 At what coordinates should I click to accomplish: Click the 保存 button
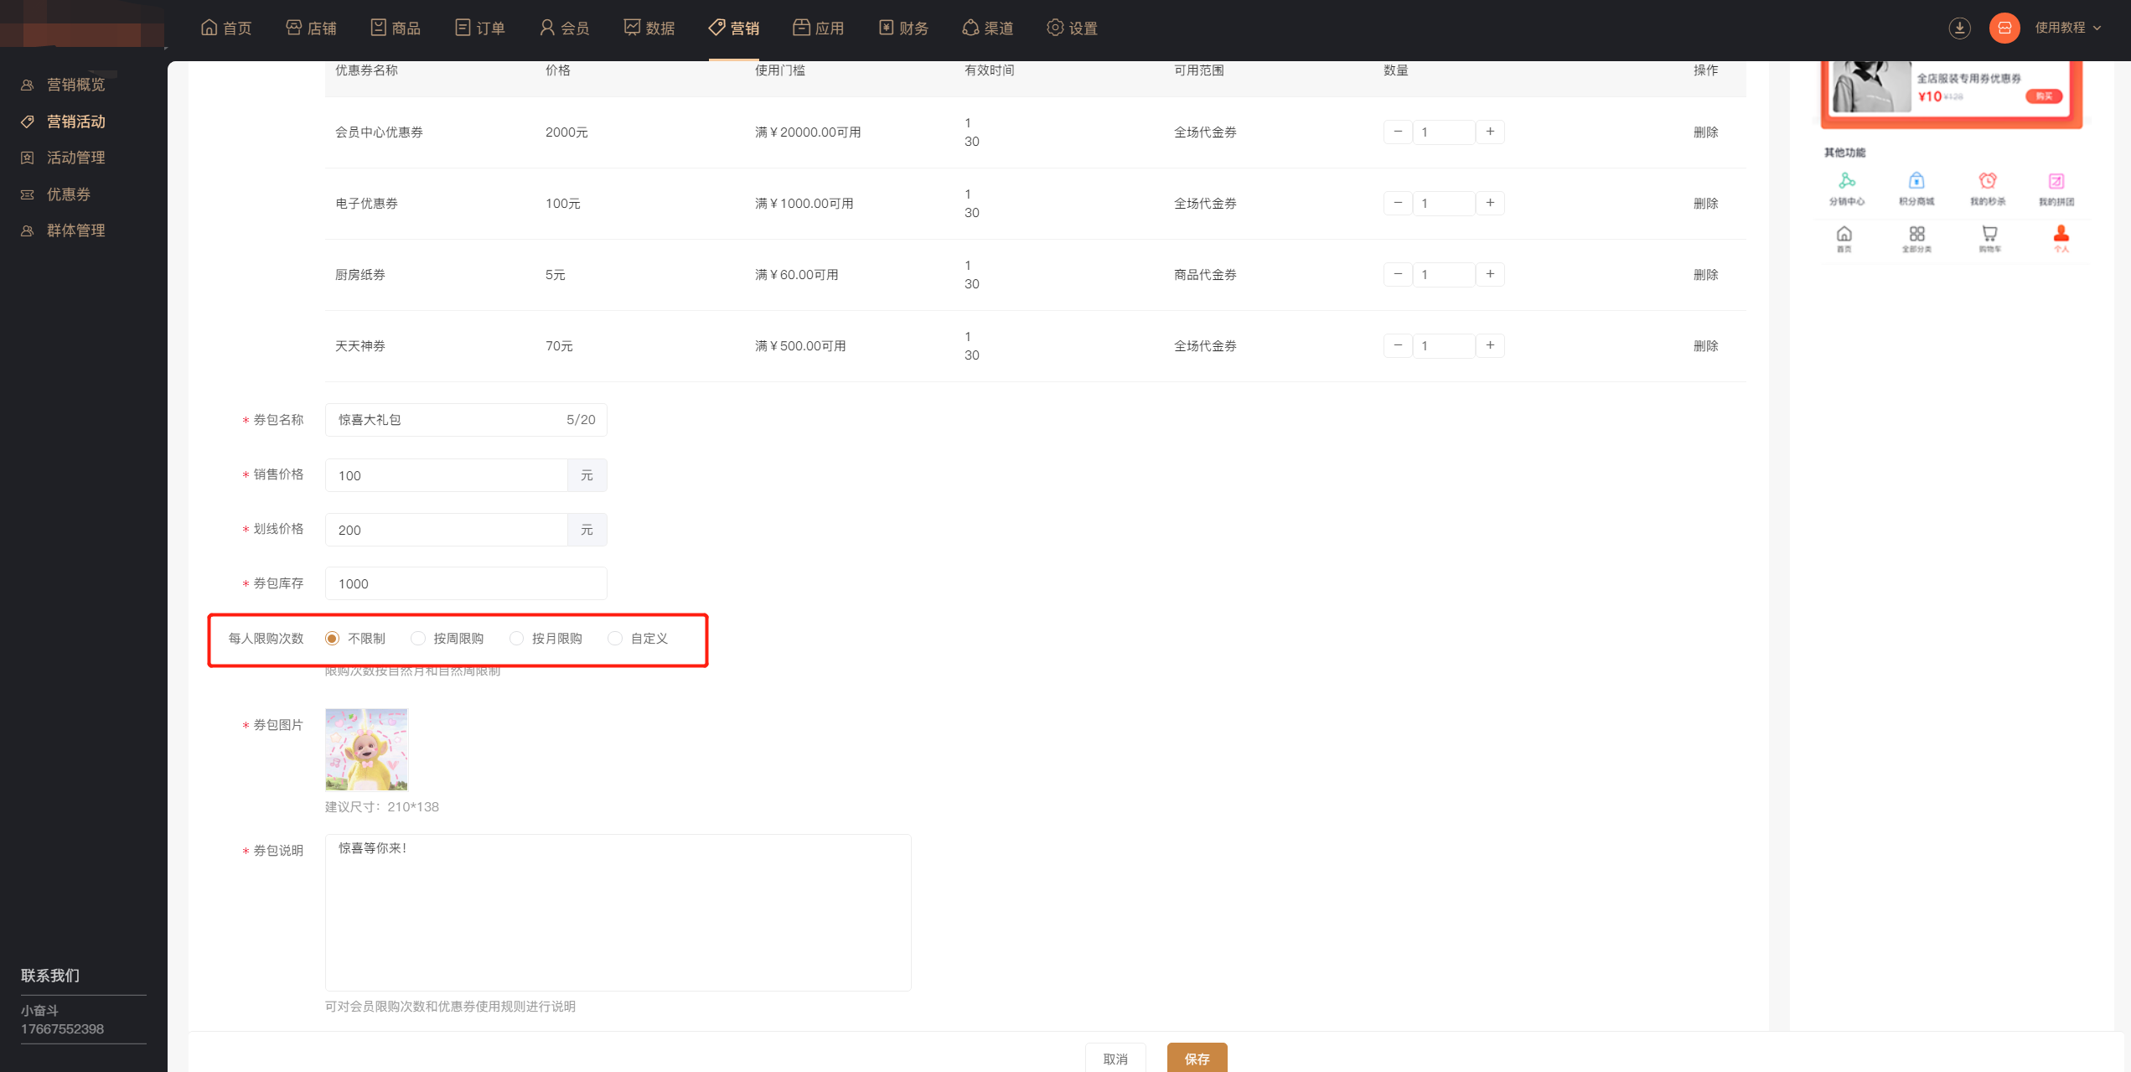1197,1059
